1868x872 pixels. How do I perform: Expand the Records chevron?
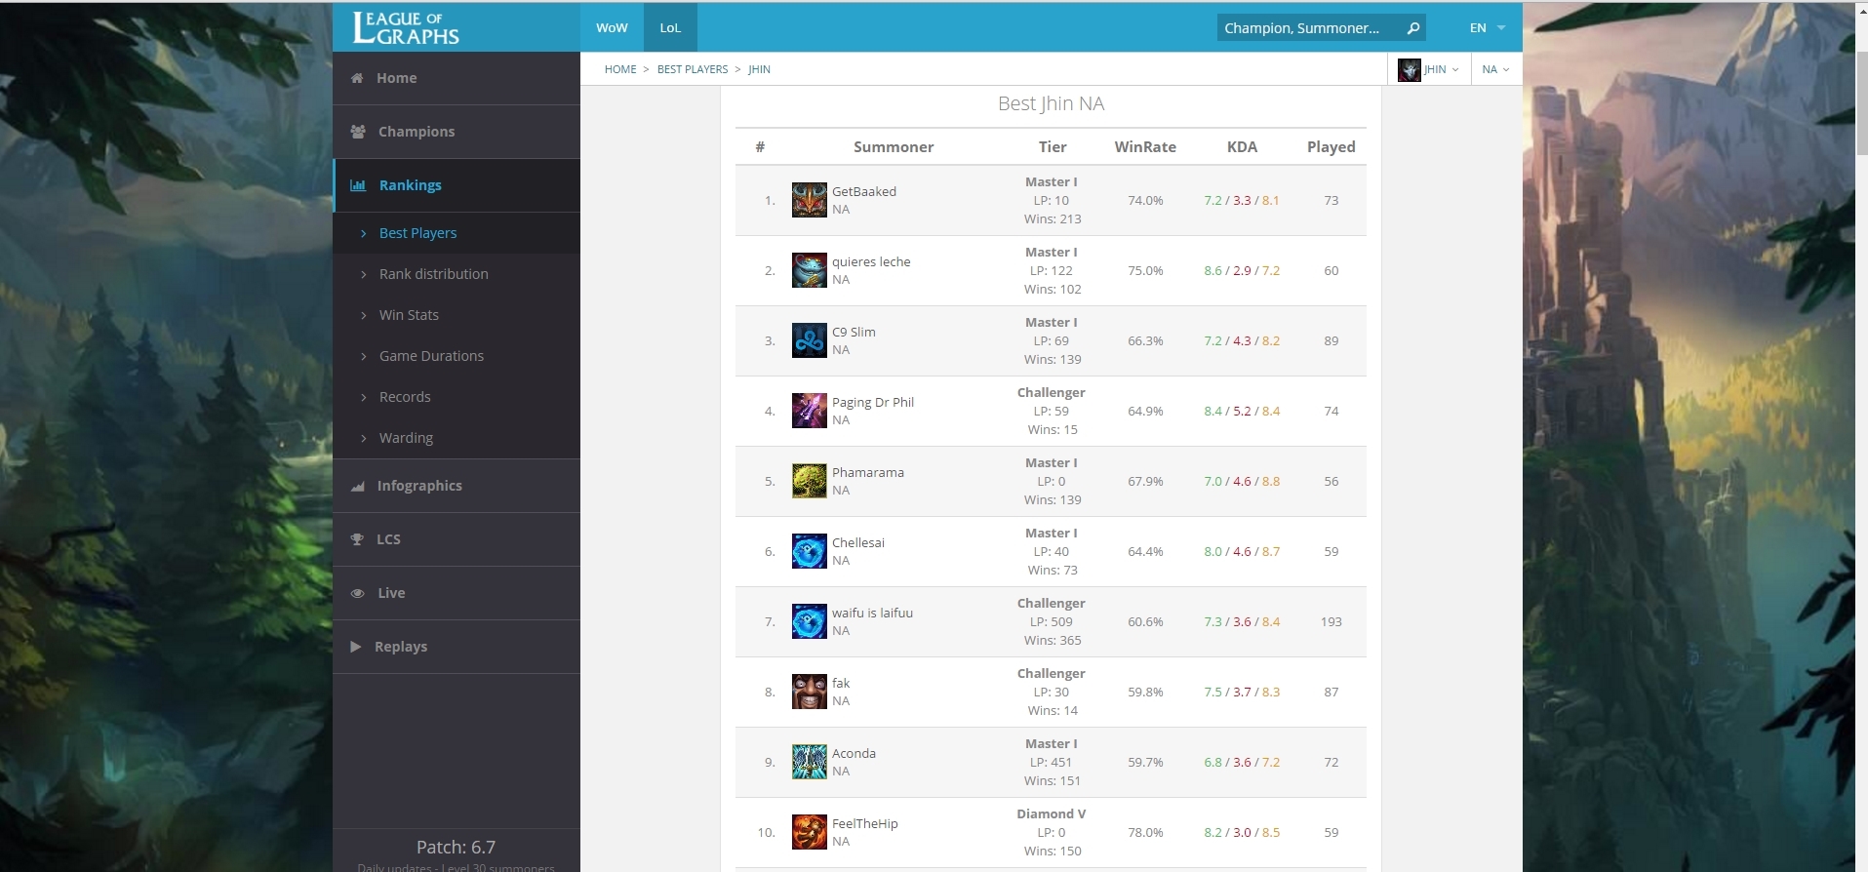click(x=364, y=397)
